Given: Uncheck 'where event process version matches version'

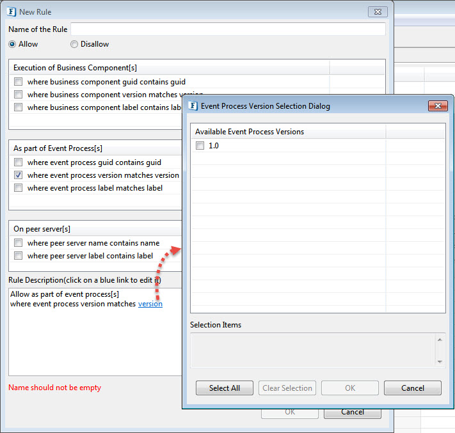Looking at the screenshot, I should pos(19,175).
